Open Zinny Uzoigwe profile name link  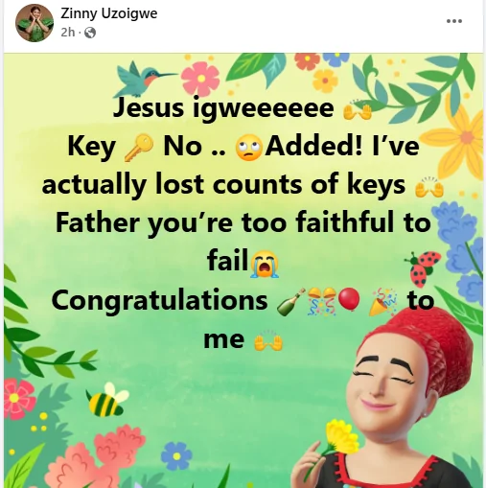[109, 13]
